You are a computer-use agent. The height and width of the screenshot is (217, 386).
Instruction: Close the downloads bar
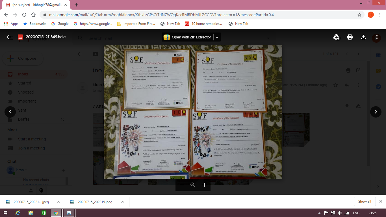pos(381,201)
